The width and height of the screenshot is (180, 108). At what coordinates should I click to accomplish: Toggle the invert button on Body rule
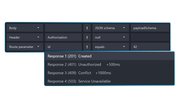click(x=87, y=28)
